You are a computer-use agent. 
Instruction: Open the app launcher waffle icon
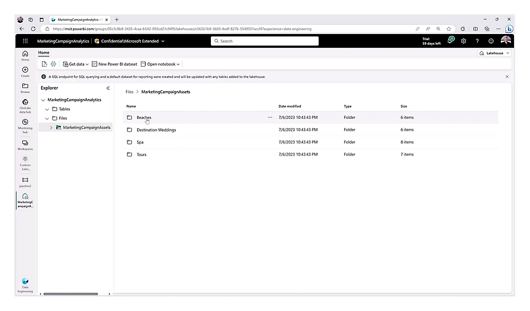click(x=25, y=41)
